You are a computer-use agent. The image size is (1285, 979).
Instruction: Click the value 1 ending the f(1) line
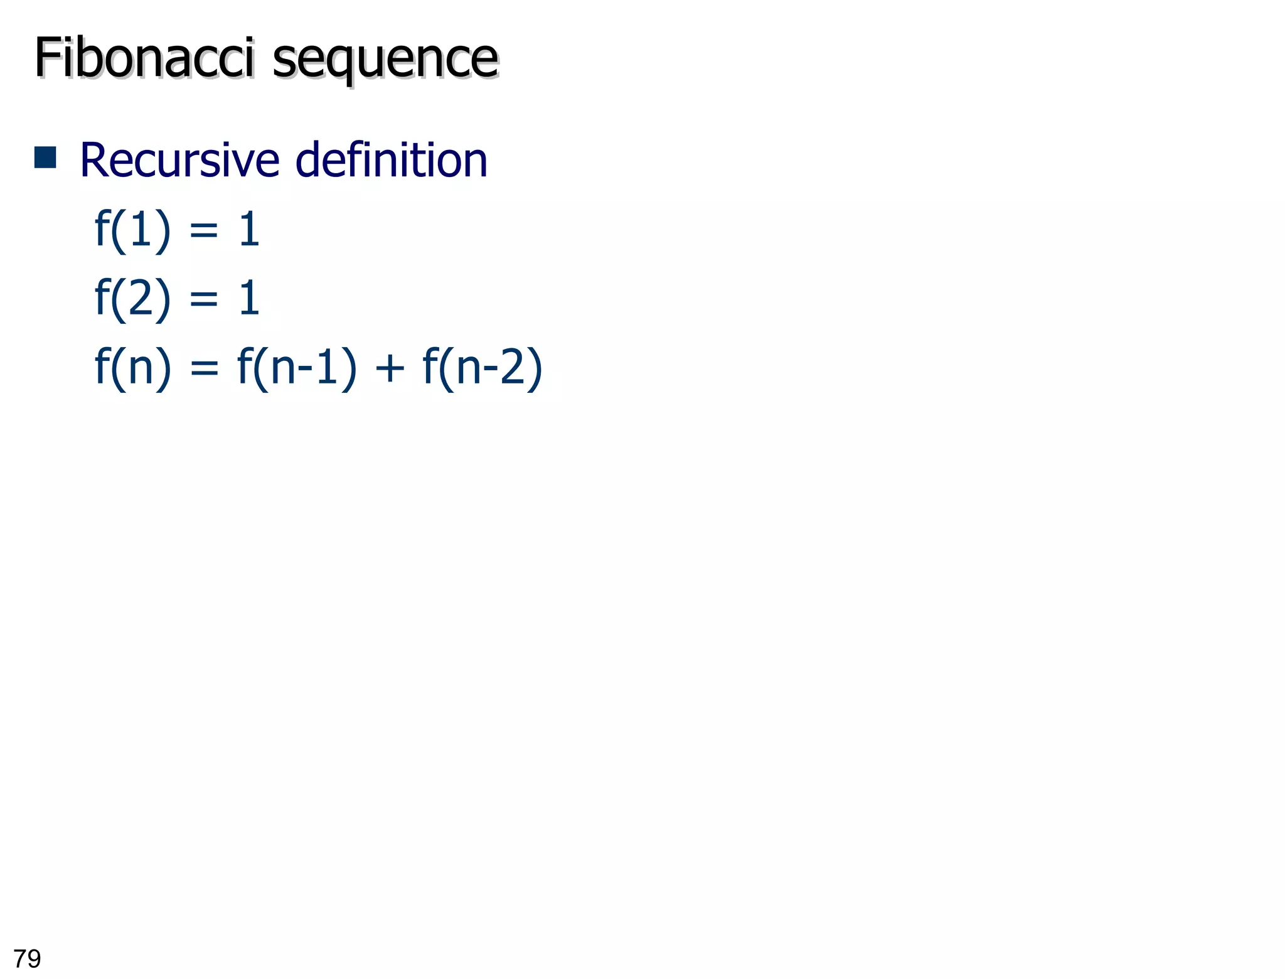249,230
